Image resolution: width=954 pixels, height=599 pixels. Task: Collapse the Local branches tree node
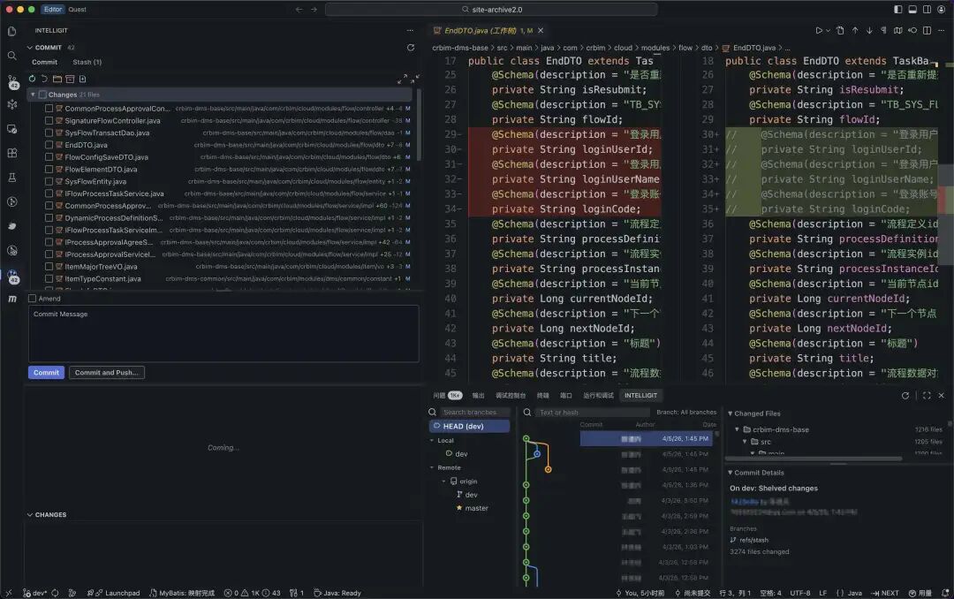432,440
